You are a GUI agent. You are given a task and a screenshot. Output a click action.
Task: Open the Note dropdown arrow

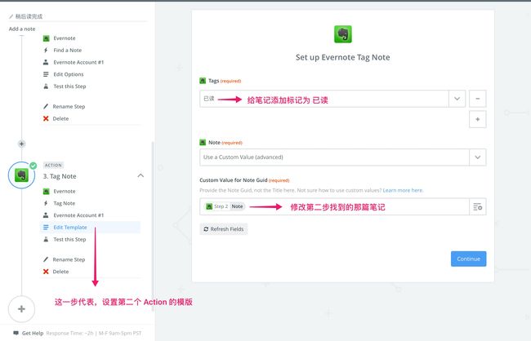click(x=478, y=157)
